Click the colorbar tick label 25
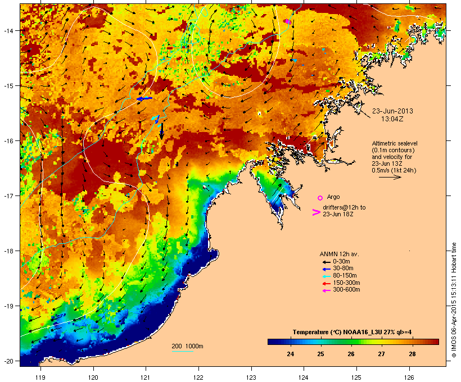Image resolution: width=461 pixels, height=382 pixels. click(x=320, y=354)
